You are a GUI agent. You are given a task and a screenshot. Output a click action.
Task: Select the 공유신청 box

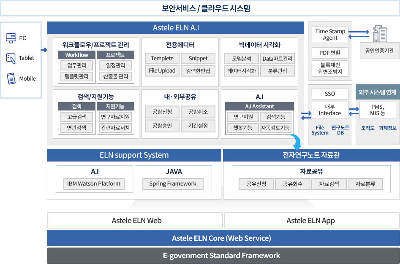pyautogui.click(x=256, y=184)
